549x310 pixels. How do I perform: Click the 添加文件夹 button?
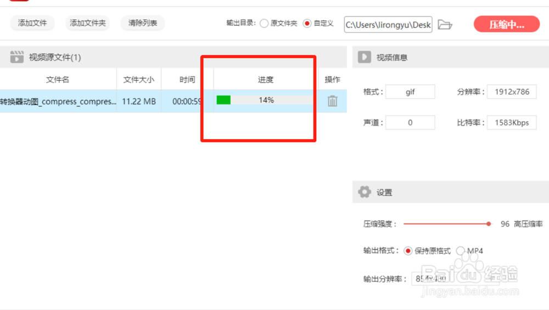pos(87,23)
